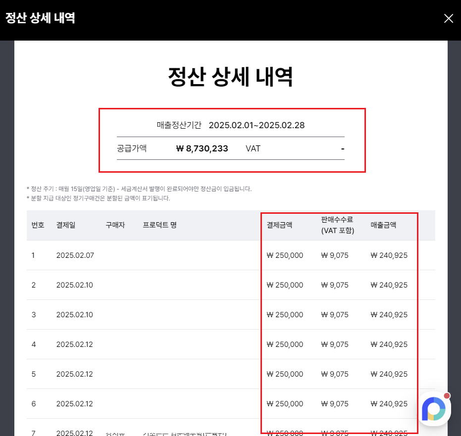Click the 공급가액 label
This screenshot has height=436, width=461.
(x=132, y=148)
